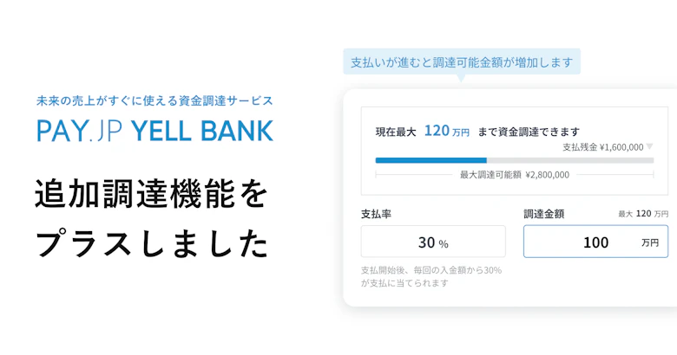Click the gray unfilled part of progress bar
The image size is (677, 355).
(569, 160)
